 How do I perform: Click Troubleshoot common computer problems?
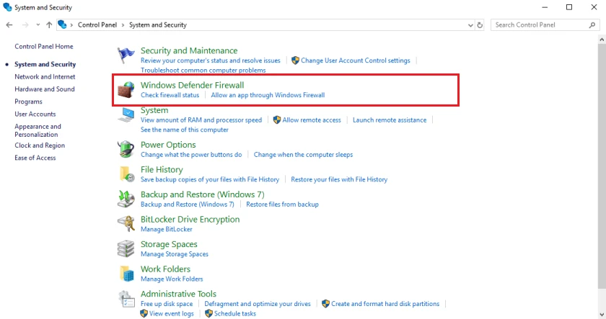tap(203, 70)
